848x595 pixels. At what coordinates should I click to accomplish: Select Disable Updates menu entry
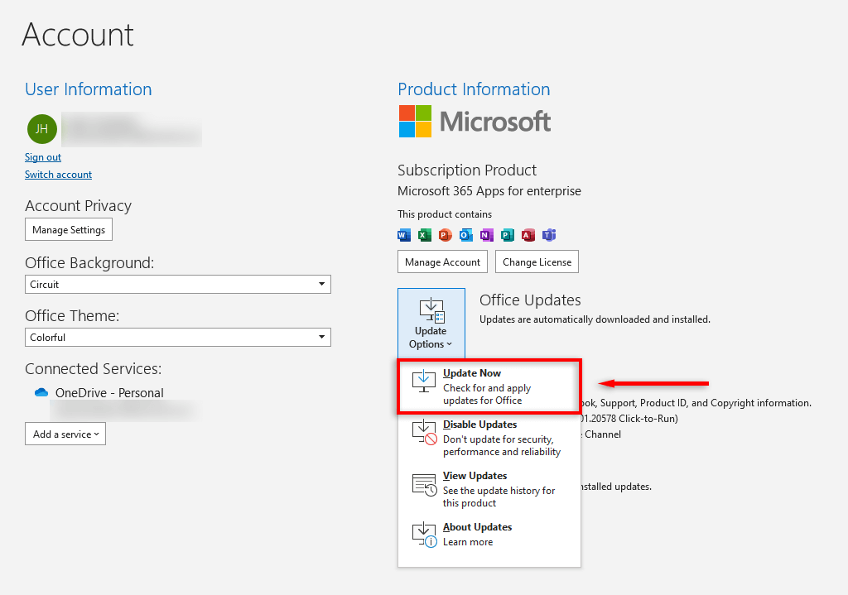coord(489,439)
